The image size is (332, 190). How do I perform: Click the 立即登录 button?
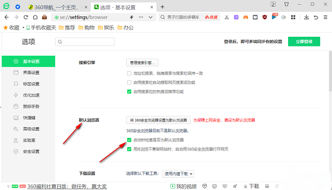tap(304, 41)
